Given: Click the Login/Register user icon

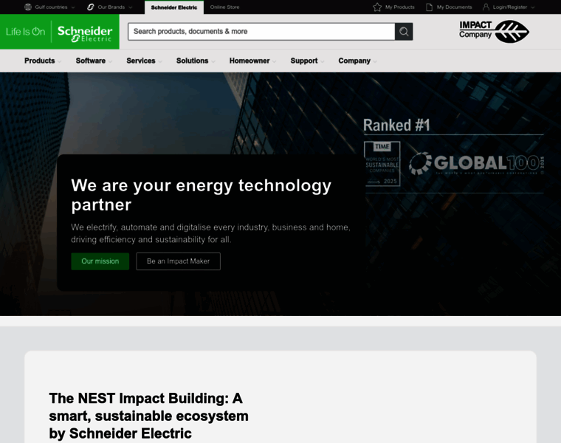Looking at the screenshot, I should pyautogui.click(x=485, y=7).
